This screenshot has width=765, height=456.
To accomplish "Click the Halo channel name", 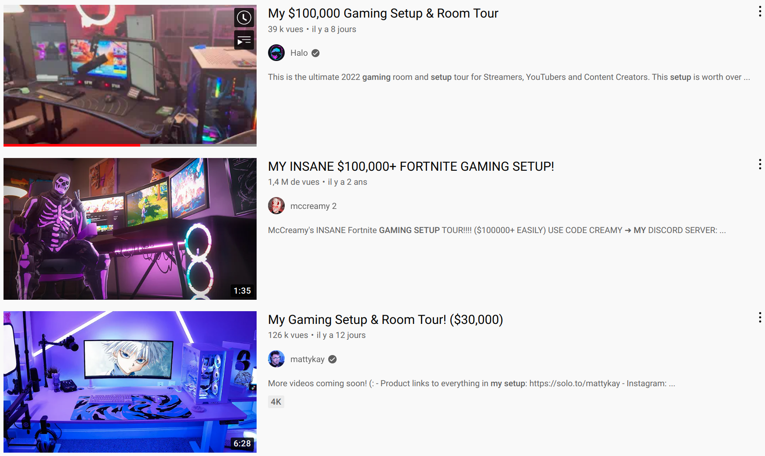I will click(299, 53).
